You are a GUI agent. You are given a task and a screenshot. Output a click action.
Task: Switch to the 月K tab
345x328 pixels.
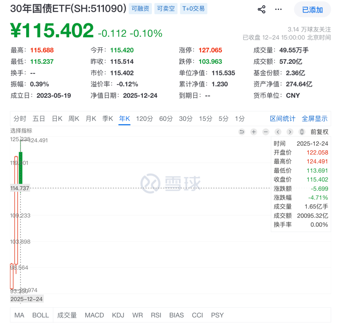coord(91,119)
